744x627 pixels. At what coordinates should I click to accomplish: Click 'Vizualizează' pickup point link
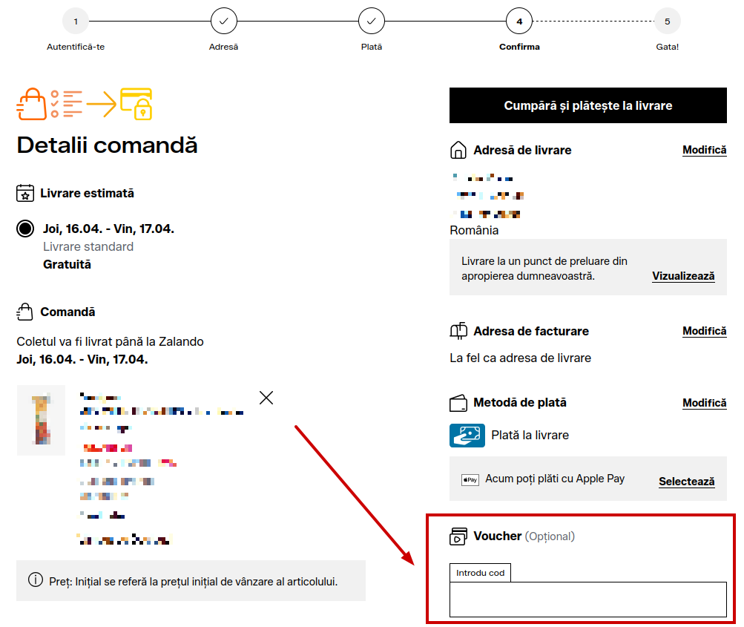(682, 276)
